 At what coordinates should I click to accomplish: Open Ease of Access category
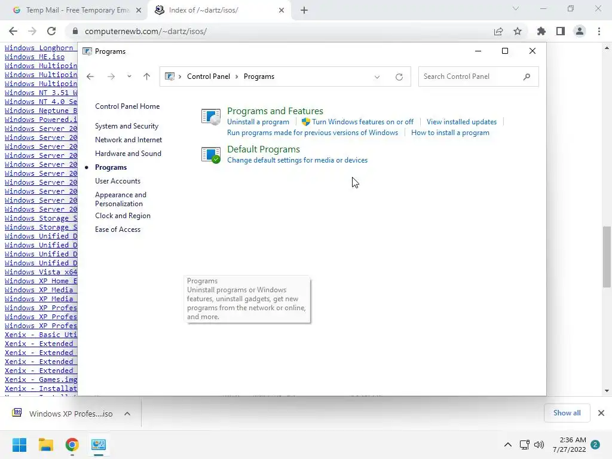pos(118,229)
